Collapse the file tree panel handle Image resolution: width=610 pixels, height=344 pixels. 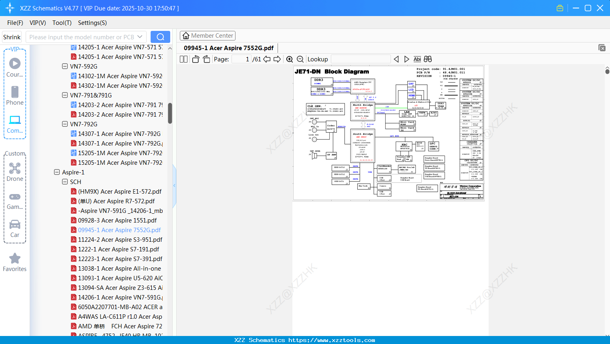pyautogui.click(x=174, y=185)
